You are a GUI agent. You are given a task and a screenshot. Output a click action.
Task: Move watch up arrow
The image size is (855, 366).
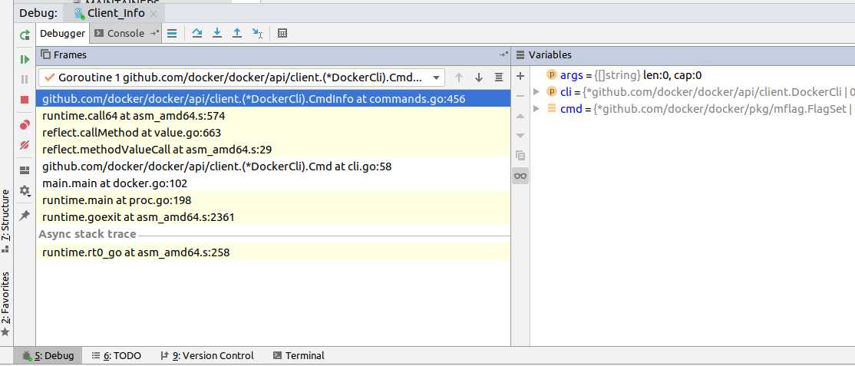coord(520,116)
